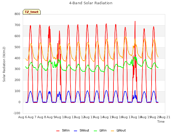Click the blue SWout legend color marker
Image resolution: width=182 pixels, height=136 pixels.
(x=75, y=131)
